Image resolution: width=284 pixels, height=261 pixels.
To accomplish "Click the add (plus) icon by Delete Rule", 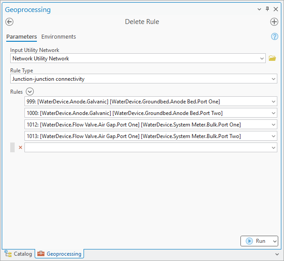I will [x=274, y=22].
